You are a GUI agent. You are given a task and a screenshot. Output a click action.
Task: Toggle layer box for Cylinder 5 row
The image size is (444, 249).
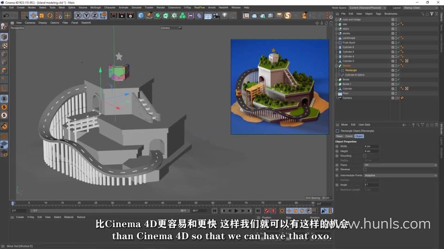393,52
